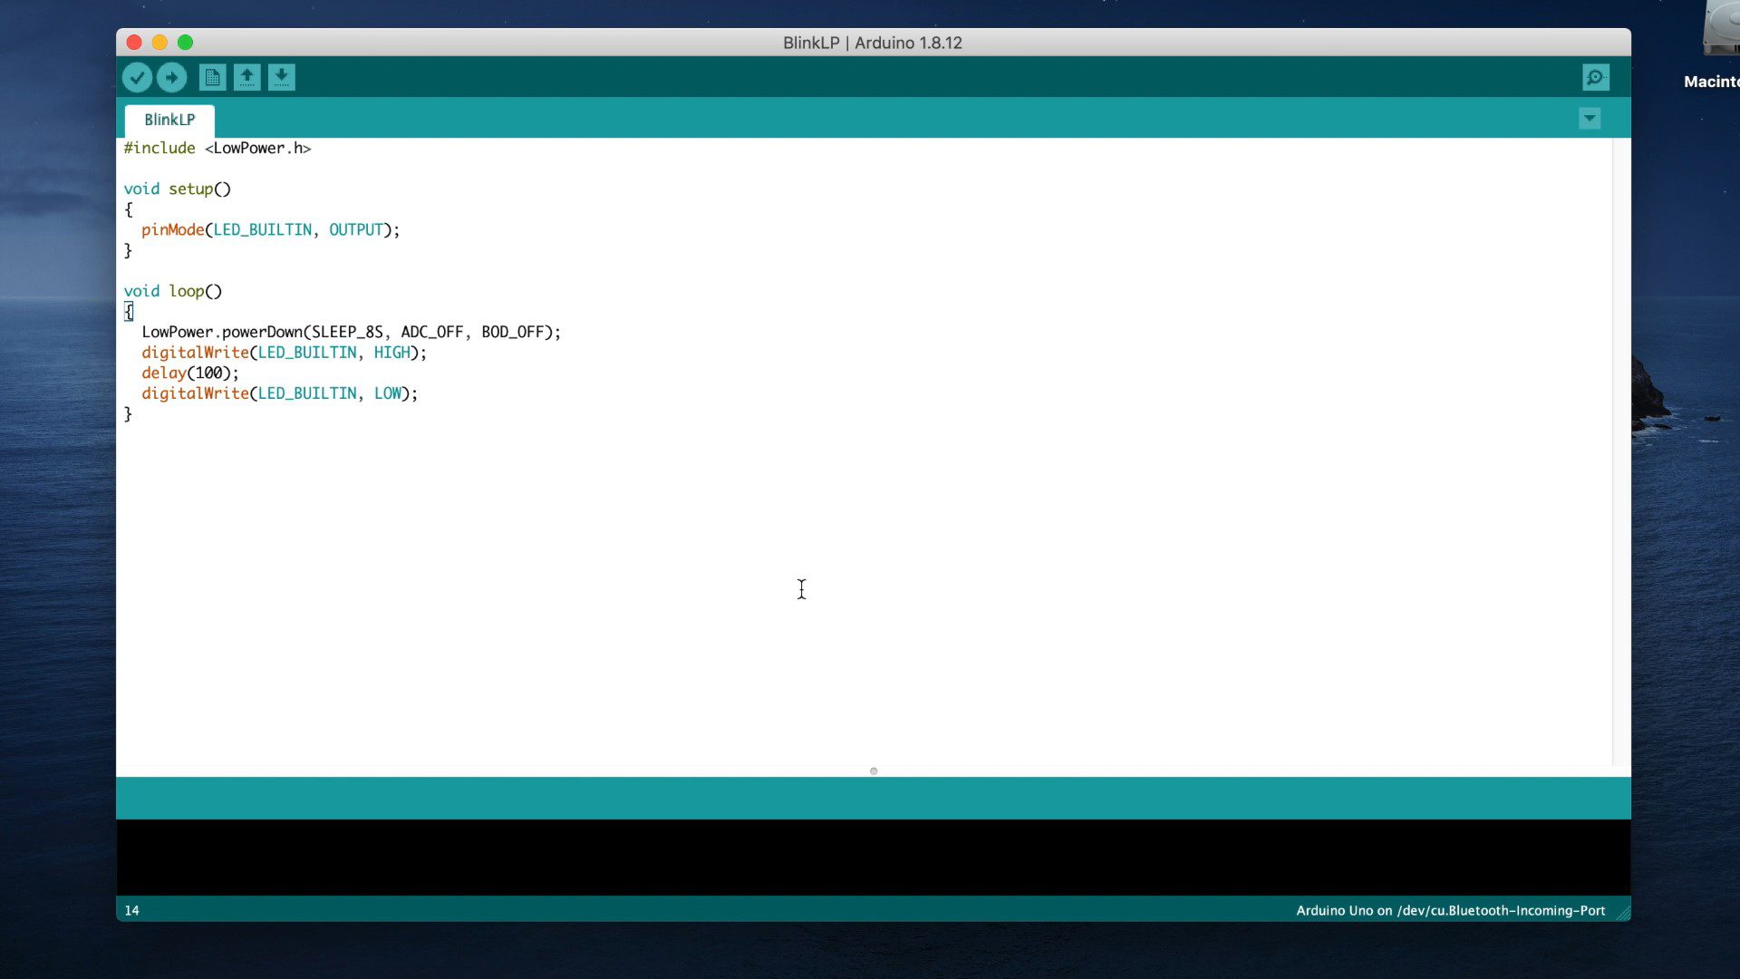The height and width of the screenshot is (979, 1740).
Task: Expand the tab options dropdown arrow
Action: (x=1589, y=119)
